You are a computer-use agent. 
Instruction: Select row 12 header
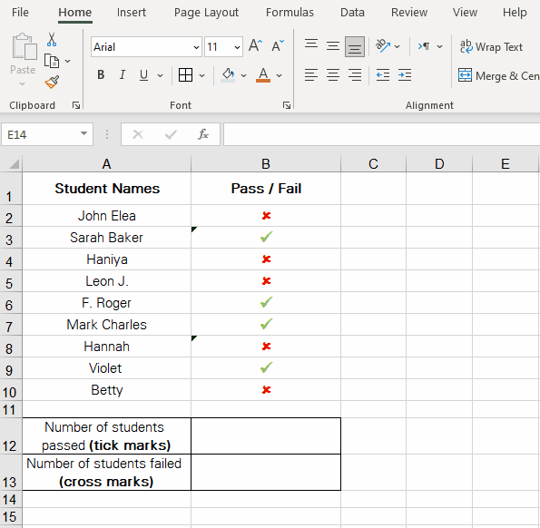[x=10, y=436]
